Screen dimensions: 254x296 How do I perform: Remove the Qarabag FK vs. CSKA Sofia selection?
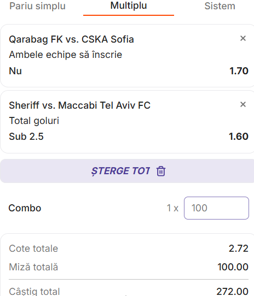coord(243,38)
